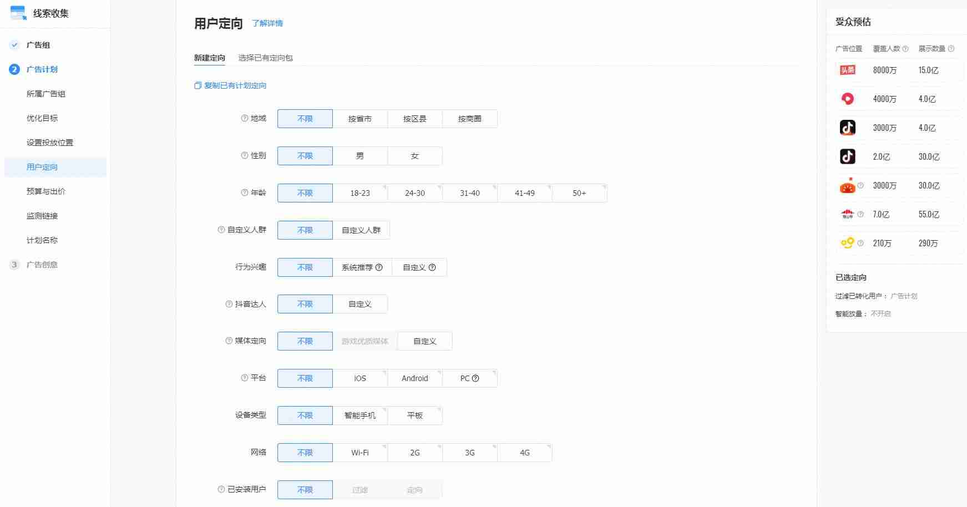The height and width of the screenshot is (507, 967).
Task: Click the step 2 circle icon beside 广告计划
Action: coord(14,69)
